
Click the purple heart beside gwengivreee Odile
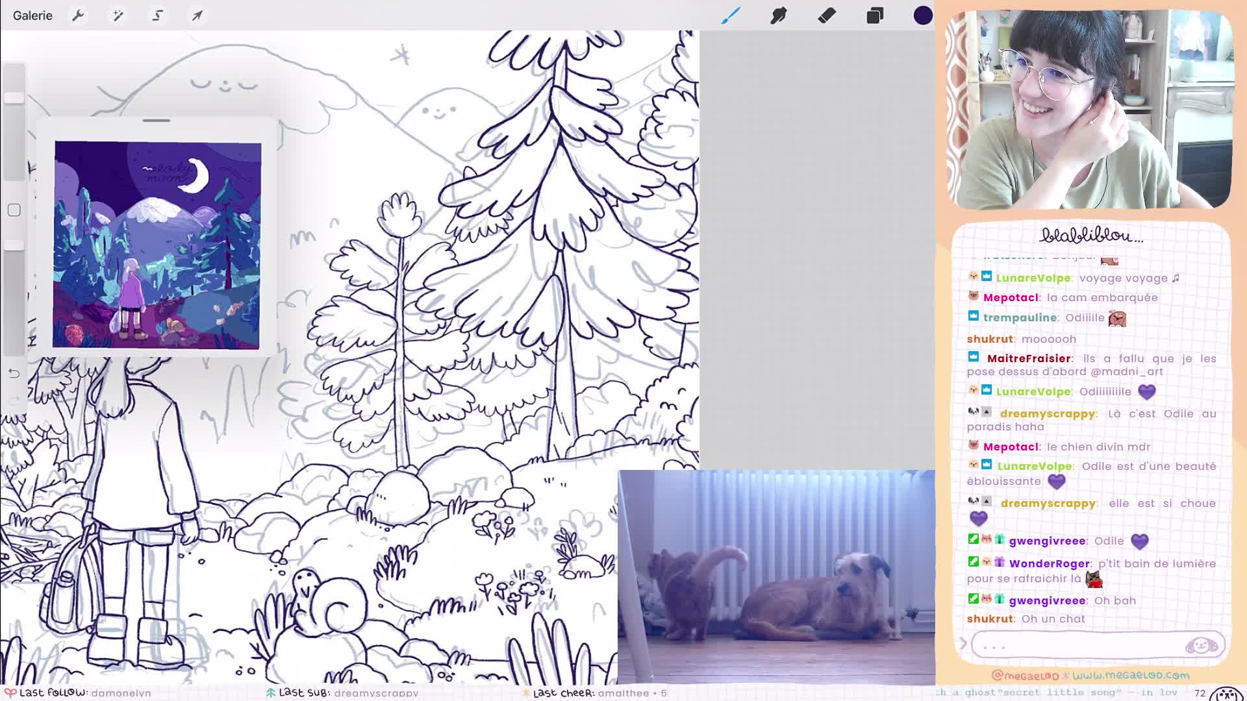[1139, 541]
